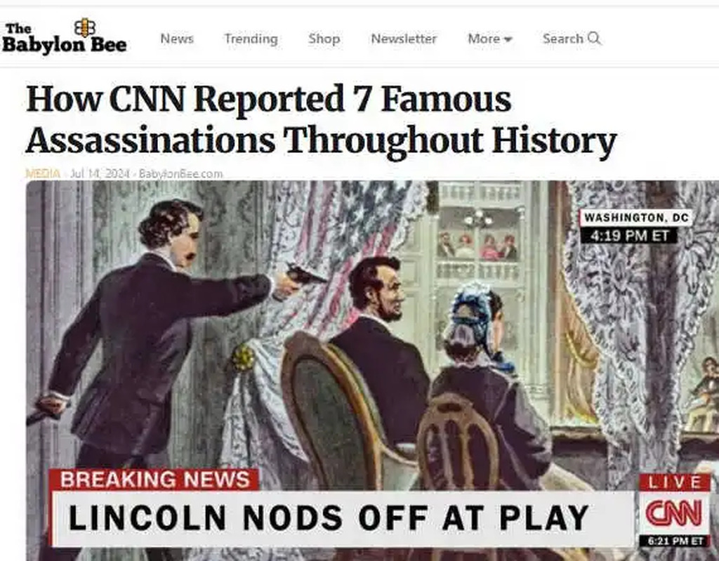Viewport: 719px width, 561px height.
Task: Click the Search text label
Action: coord(563,39)
